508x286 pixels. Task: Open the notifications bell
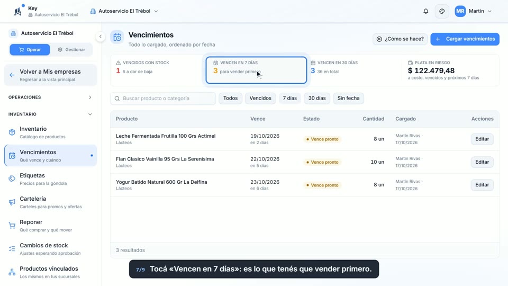pos(425,11)
